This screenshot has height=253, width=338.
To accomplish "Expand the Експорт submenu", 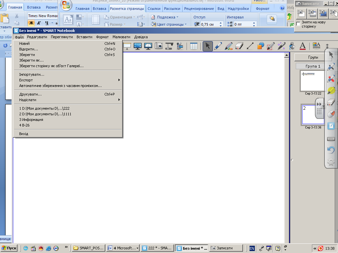I will pyautogui.click(x=68, y=80).
